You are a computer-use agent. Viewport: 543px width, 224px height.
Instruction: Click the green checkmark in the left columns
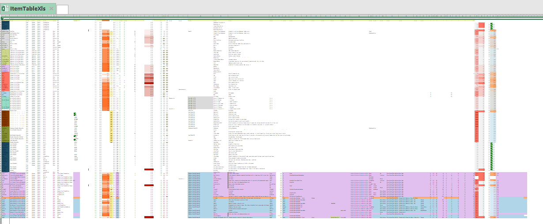pyautogui.click(x=75, y=114)
